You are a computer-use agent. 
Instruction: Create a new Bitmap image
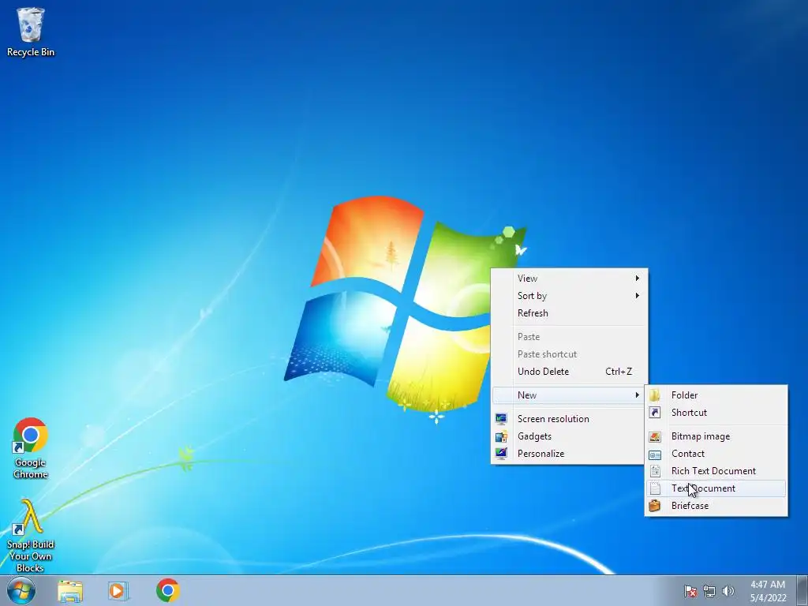point(716,436)
